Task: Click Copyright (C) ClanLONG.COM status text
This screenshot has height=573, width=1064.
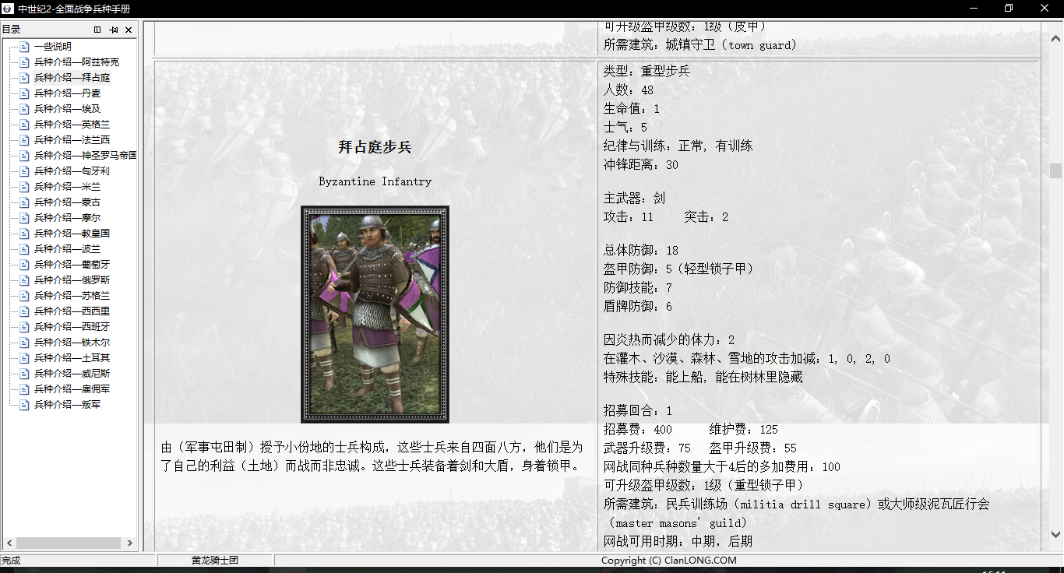Action: point(668,561)
